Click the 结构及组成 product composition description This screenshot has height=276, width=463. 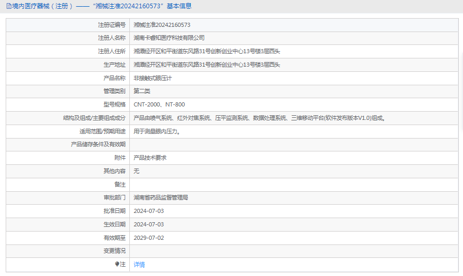tap(259, 118)
